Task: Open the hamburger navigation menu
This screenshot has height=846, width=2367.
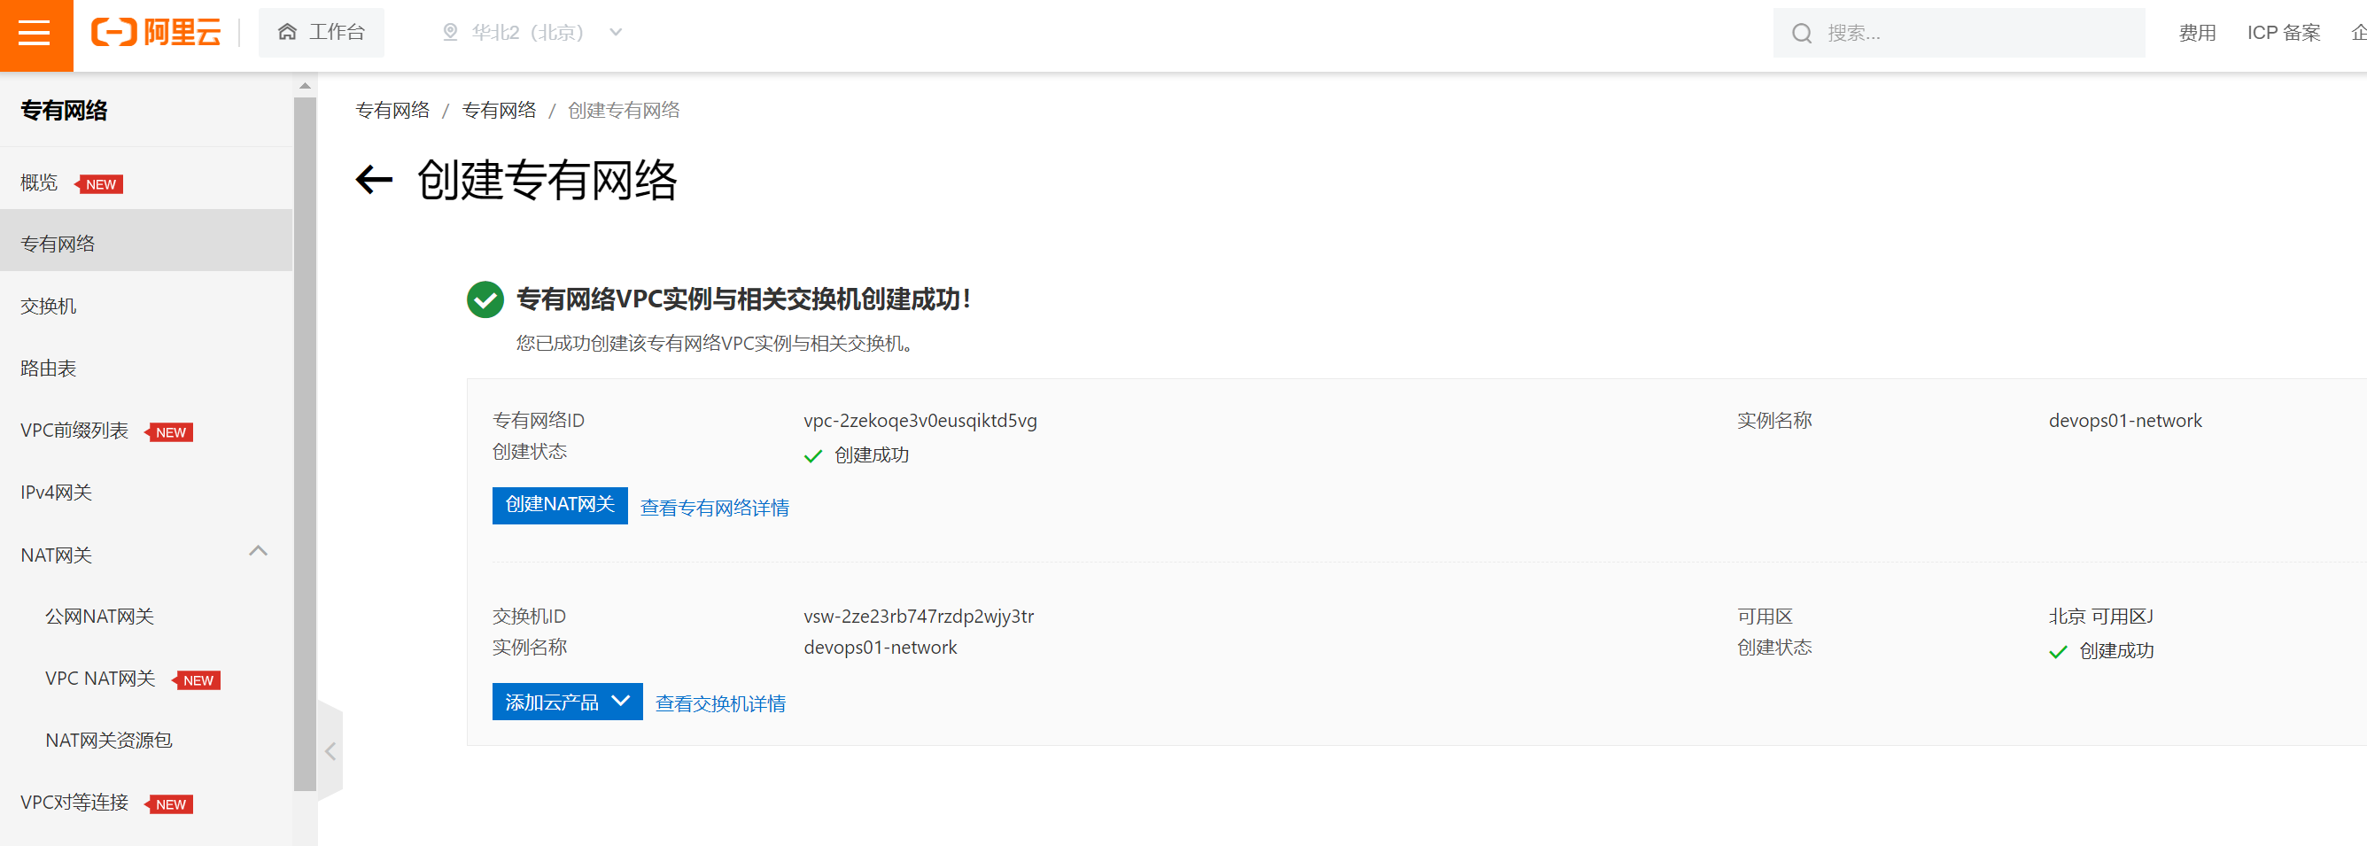Action: coord(35,34)
